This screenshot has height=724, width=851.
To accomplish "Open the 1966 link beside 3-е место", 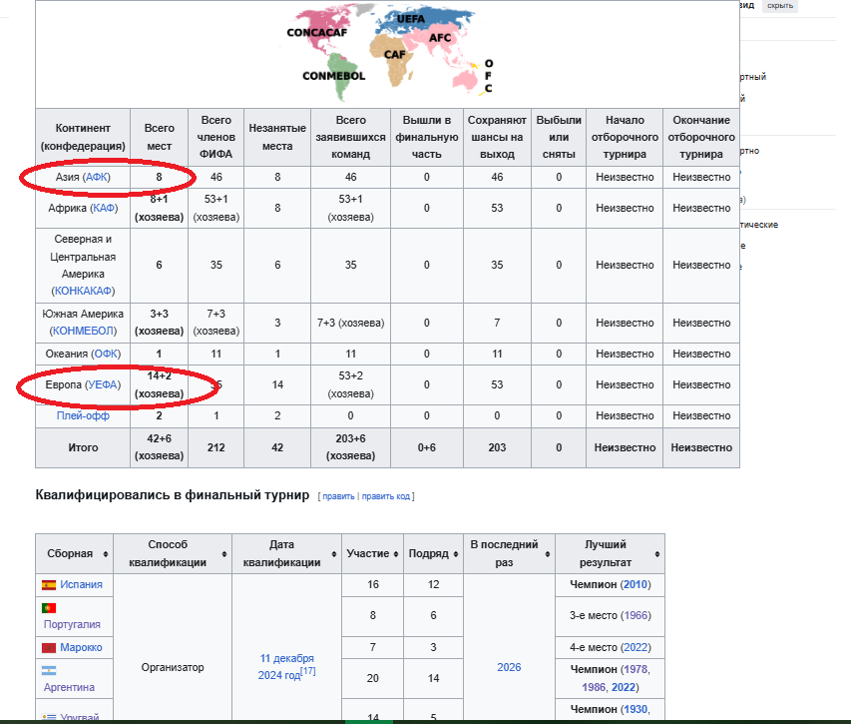I will [635, 615].
